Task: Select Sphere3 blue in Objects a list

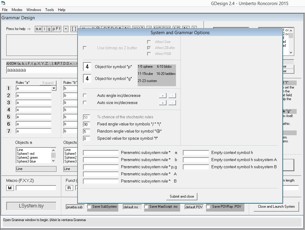Action: [x=26, y=161]
